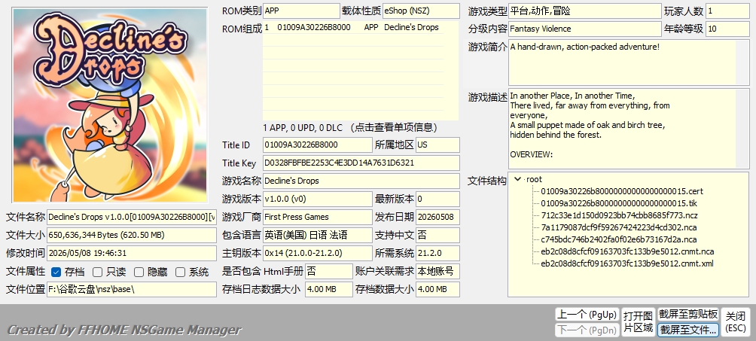Select the cnmt.xml file in tree

[x=626, y=263]
